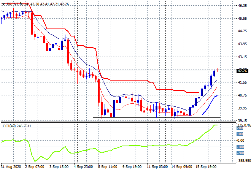Click the 44.75 price scale value
Screen dimensions: 251x171
(242, 31)
